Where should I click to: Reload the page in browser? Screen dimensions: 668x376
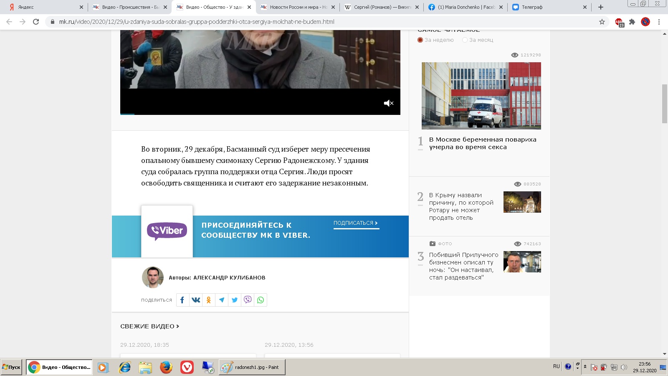(x=36, y=22)
